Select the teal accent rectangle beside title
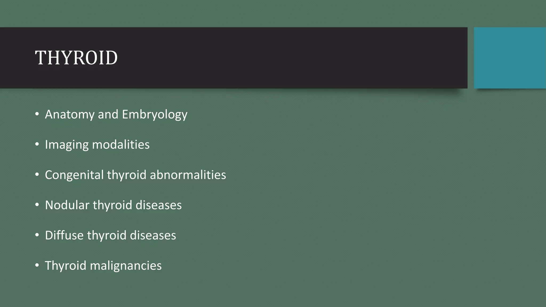 (510, 58)
